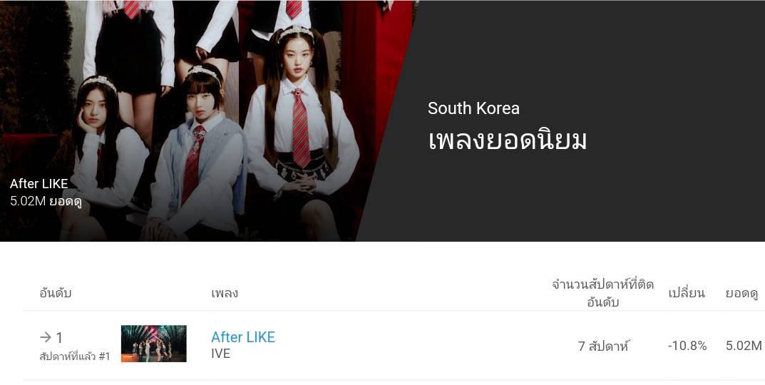The width and height of the screenshot is (765, 385).
Task: Click the จำนวนสัปดาห์ที่ติดอันดับ column header
Action: [602, 293]
